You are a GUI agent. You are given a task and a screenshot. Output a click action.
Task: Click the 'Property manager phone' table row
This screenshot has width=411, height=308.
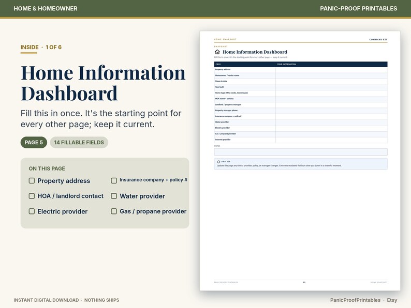click(x=301, y=111)
